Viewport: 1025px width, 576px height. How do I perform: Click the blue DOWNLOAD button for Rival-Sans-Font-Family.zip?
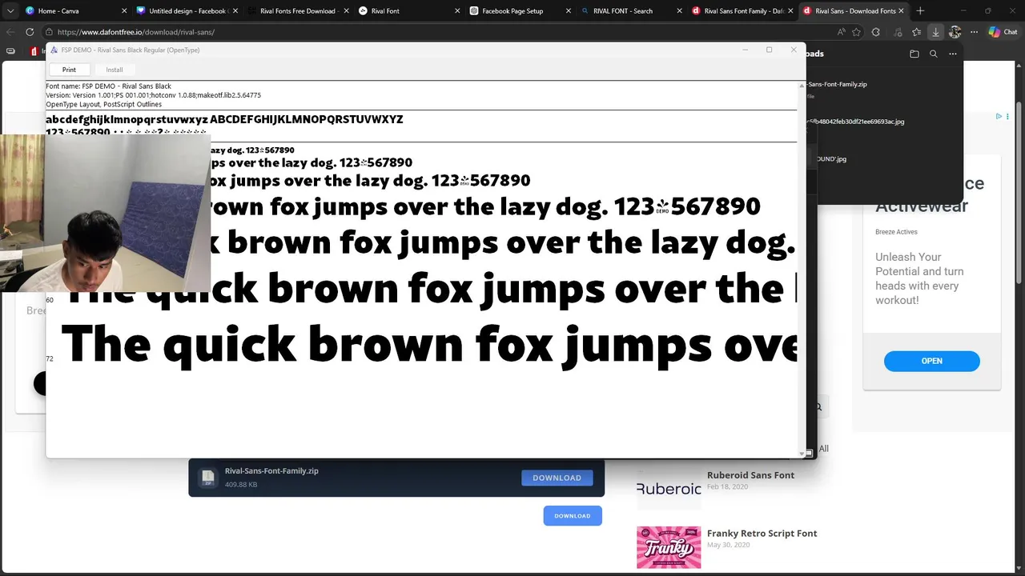[x=557, y=478]
